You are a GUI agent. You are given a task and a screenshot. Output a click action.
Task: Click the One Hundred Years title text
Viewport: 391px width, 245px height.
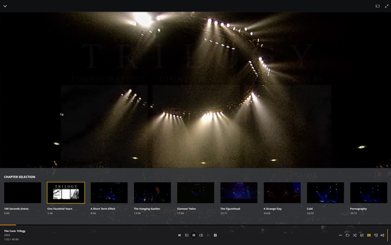tap(60, 209)
